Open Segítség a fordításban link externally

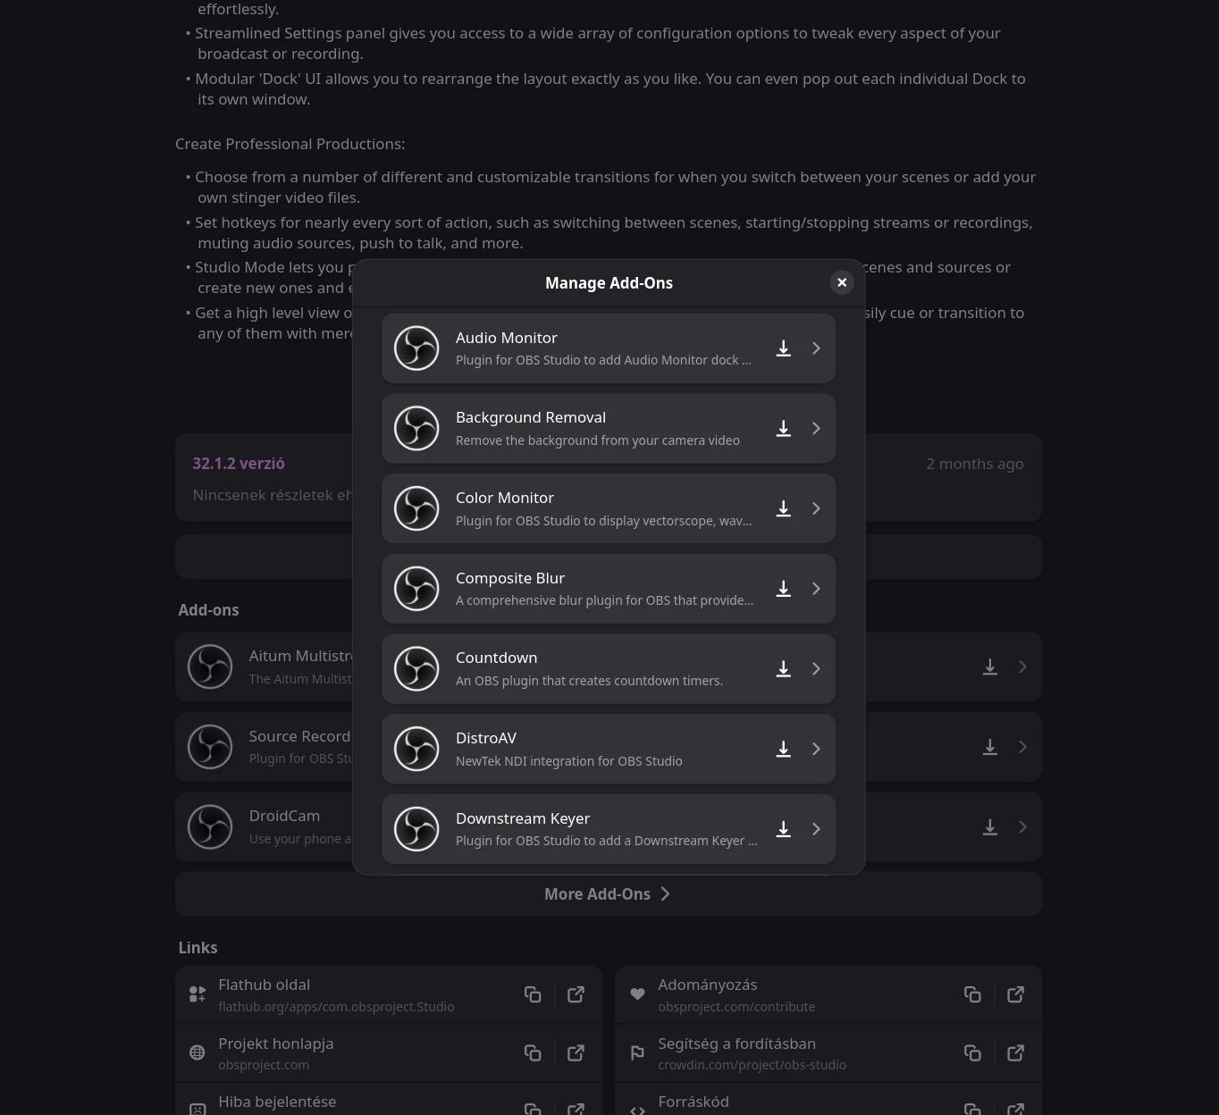pyautogui.click(x=1016, y=1053)
